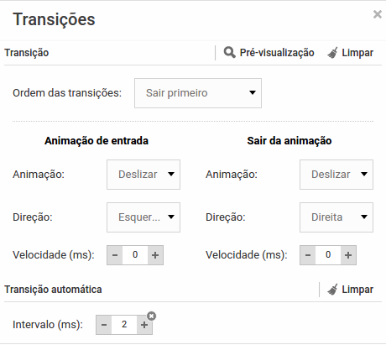Image resolution: width=386 pixels, height=345 pixels.
Task: Decrease entrance animation Velocidade with minus
Action: click(x=115, y=255)
